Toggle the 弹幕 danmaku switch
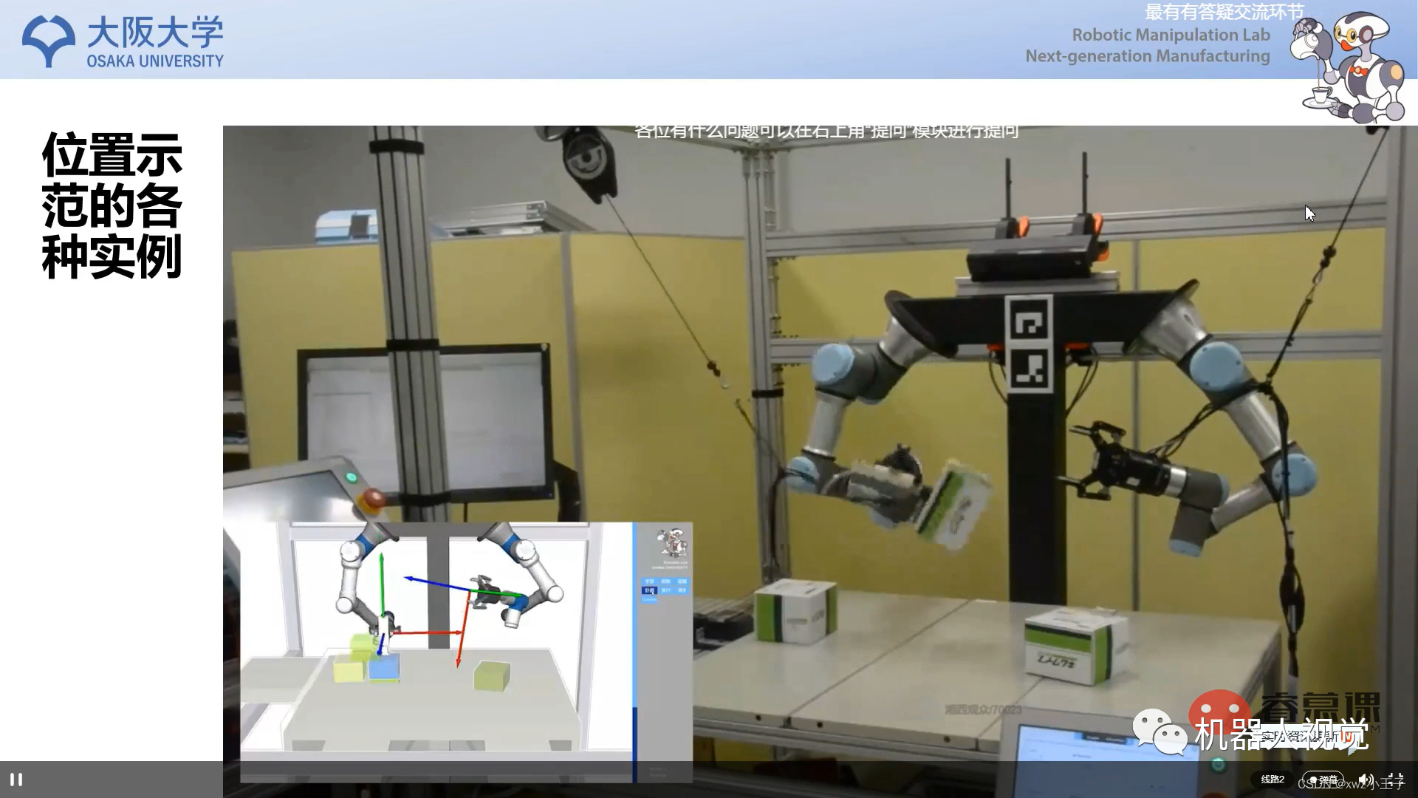The width and height of the screenshot is (1418, 798). 1323,780
